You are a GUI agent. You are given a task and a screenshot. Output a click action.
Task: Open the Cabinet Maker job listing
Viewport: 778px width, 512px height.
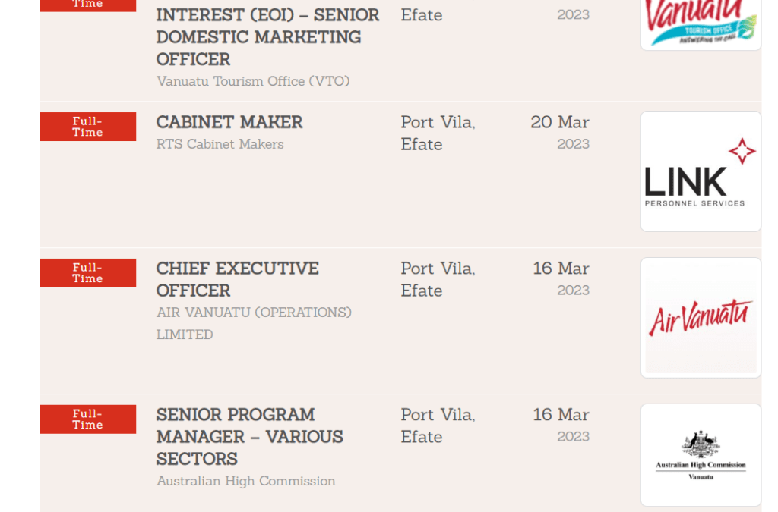229,122
